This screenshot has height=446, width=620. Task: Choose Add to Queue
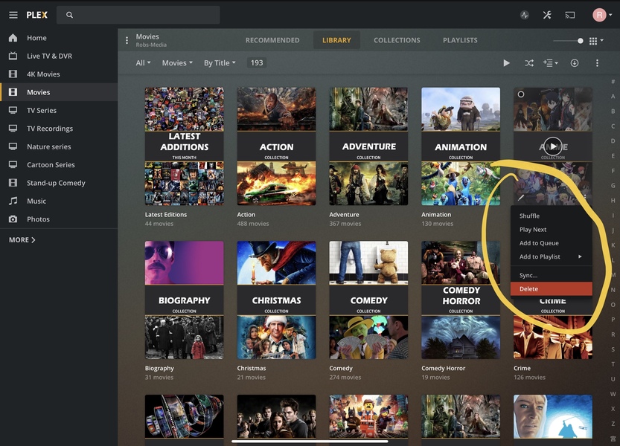pyautogui.click(x=552, y=243)
